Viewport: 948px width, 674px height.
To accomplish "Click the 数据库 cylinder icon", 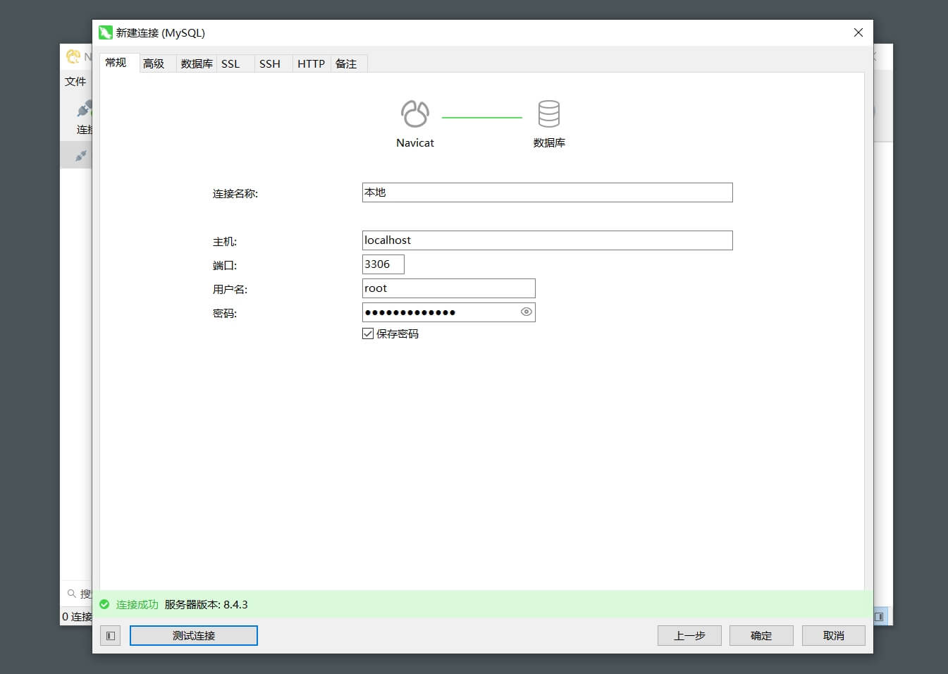I will coord(549,114).
